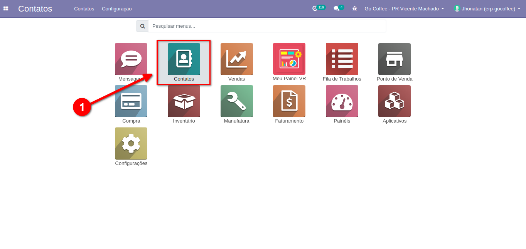Open the Painéis gauge app
The image size is (526, 249).
(x=342, y=101)
